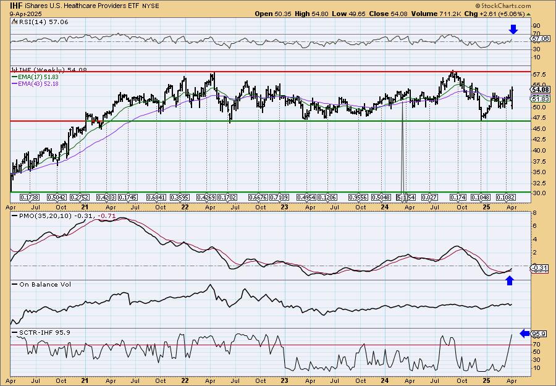Click the 0.6676 dividend marker

coord(258,198)
